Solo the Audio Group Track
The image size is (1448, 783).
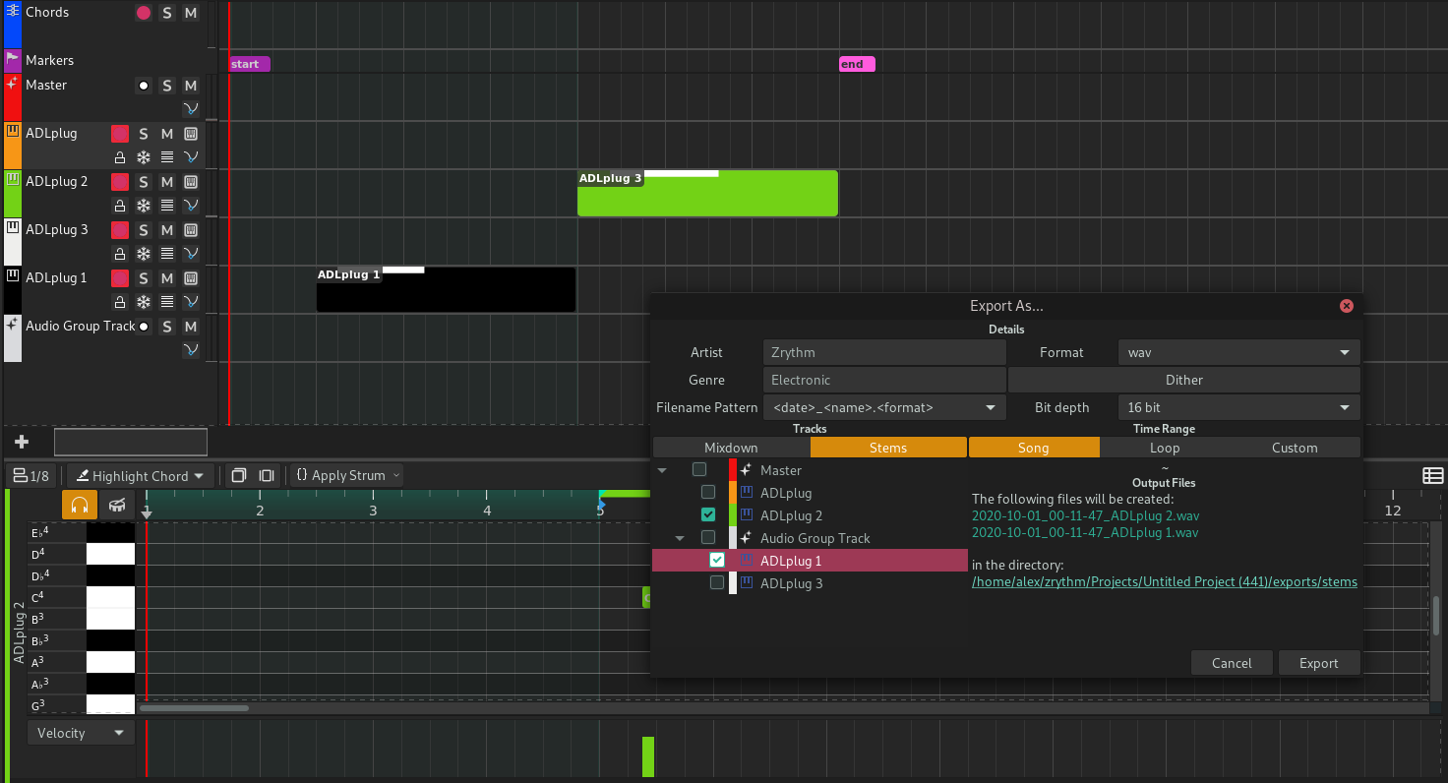coord(167,327)
